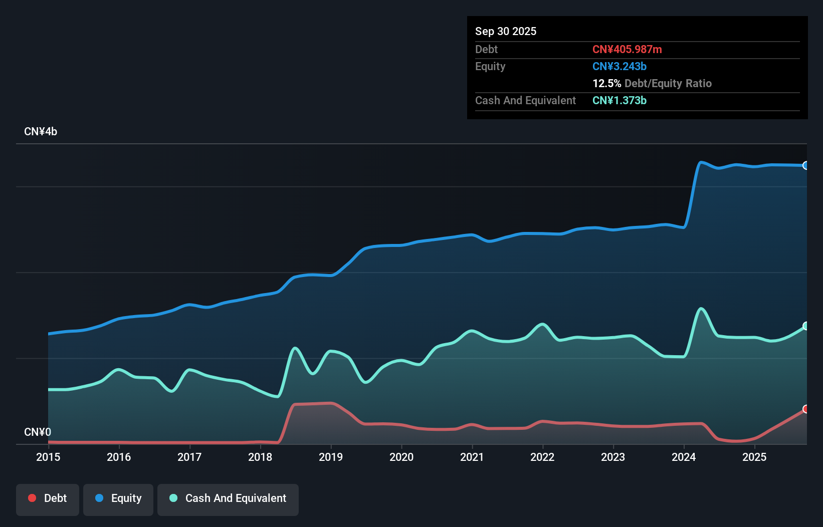Click the Sep 30 2025 tooltip date

tap(506, 32)
